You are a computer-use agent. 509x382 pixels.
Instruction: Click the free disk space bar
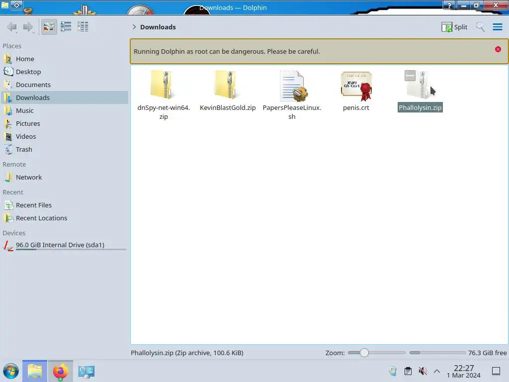coord(437,353)
